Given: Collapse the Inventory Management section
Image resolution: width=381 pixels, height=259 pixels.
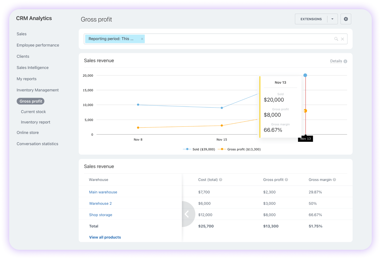Looking at the screenshot, I should [37, 90].
